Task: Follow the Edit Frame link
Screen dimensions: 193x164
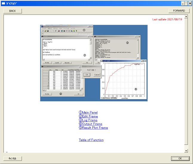Action: coord(88,117)
